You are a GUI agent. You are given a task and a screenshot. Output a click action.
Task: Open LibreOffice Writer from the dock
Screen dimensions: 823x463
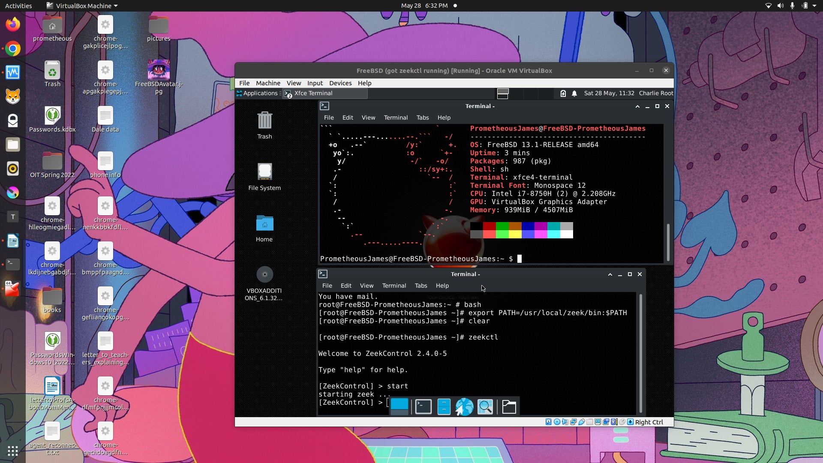pos(13,241)
